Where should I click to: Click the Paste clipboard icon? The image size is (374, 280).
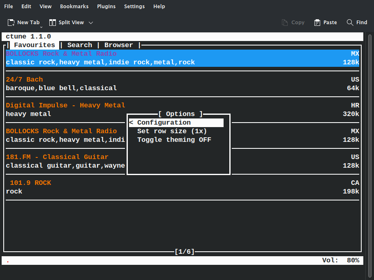pyautogui.click(x=317, y=23)
